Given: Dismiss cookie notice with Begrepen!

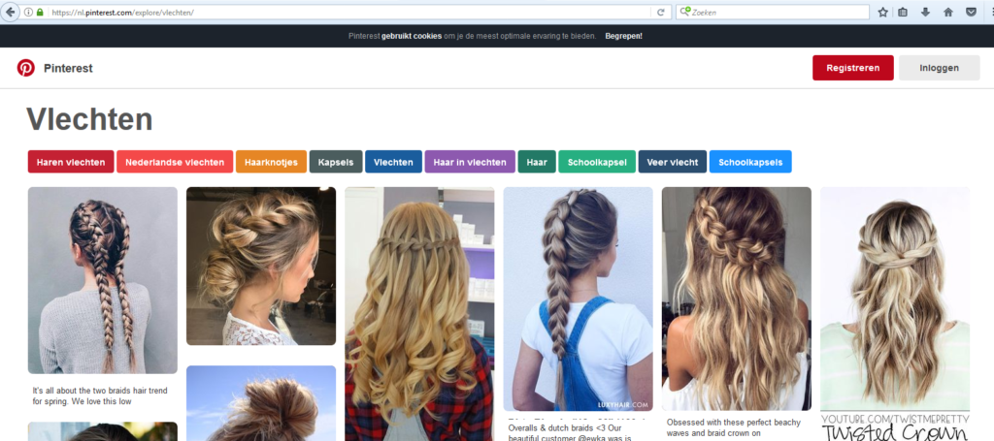Looking at the screenshot, I should click(x=624, y=36).
